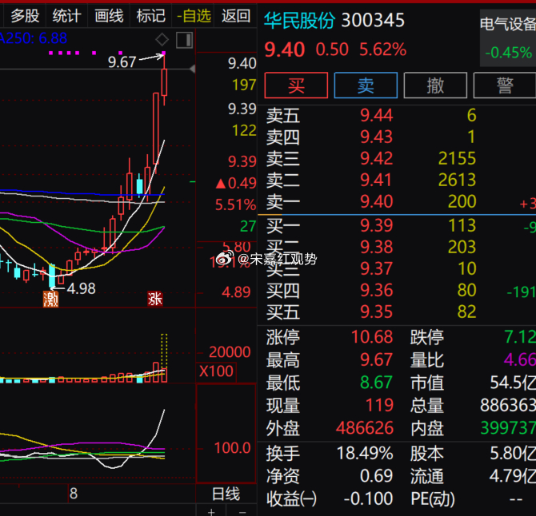Click the 返回 back button

[236, 16]
